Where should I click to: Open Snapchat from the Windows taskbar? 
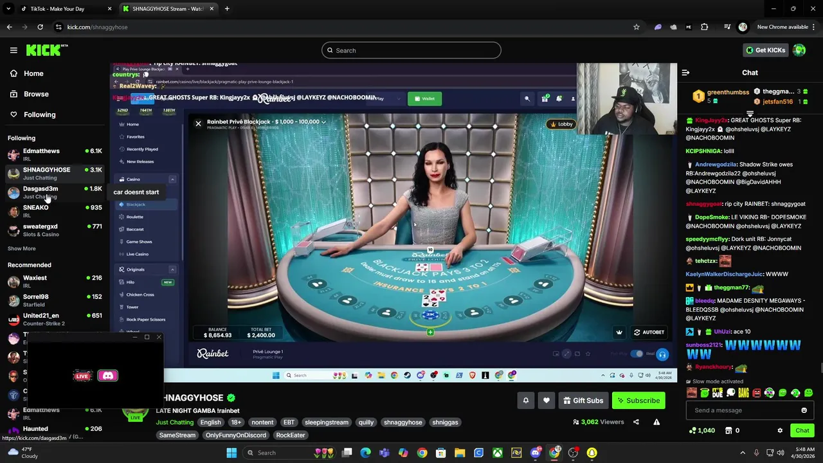[x=592, y=453]
